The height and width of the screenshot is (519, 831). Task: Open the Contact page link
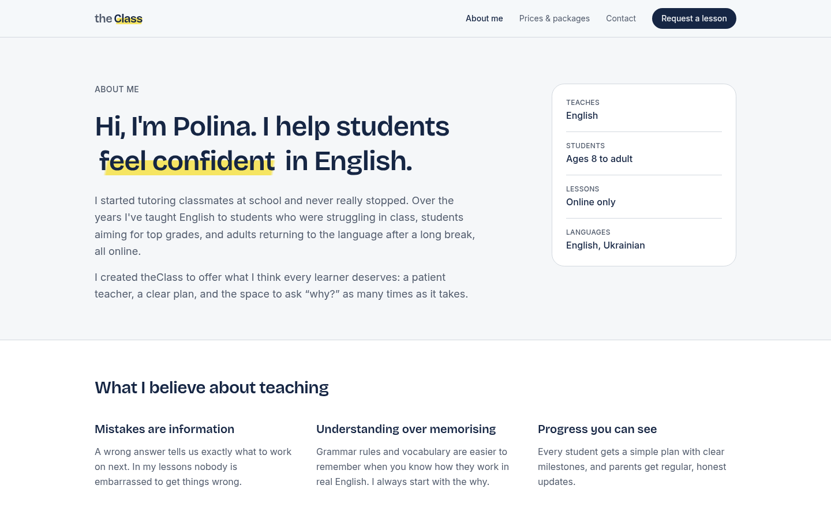pos(621,18)
